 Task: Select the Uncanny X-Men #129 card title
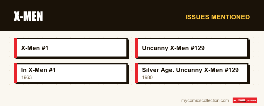point(173,48)
